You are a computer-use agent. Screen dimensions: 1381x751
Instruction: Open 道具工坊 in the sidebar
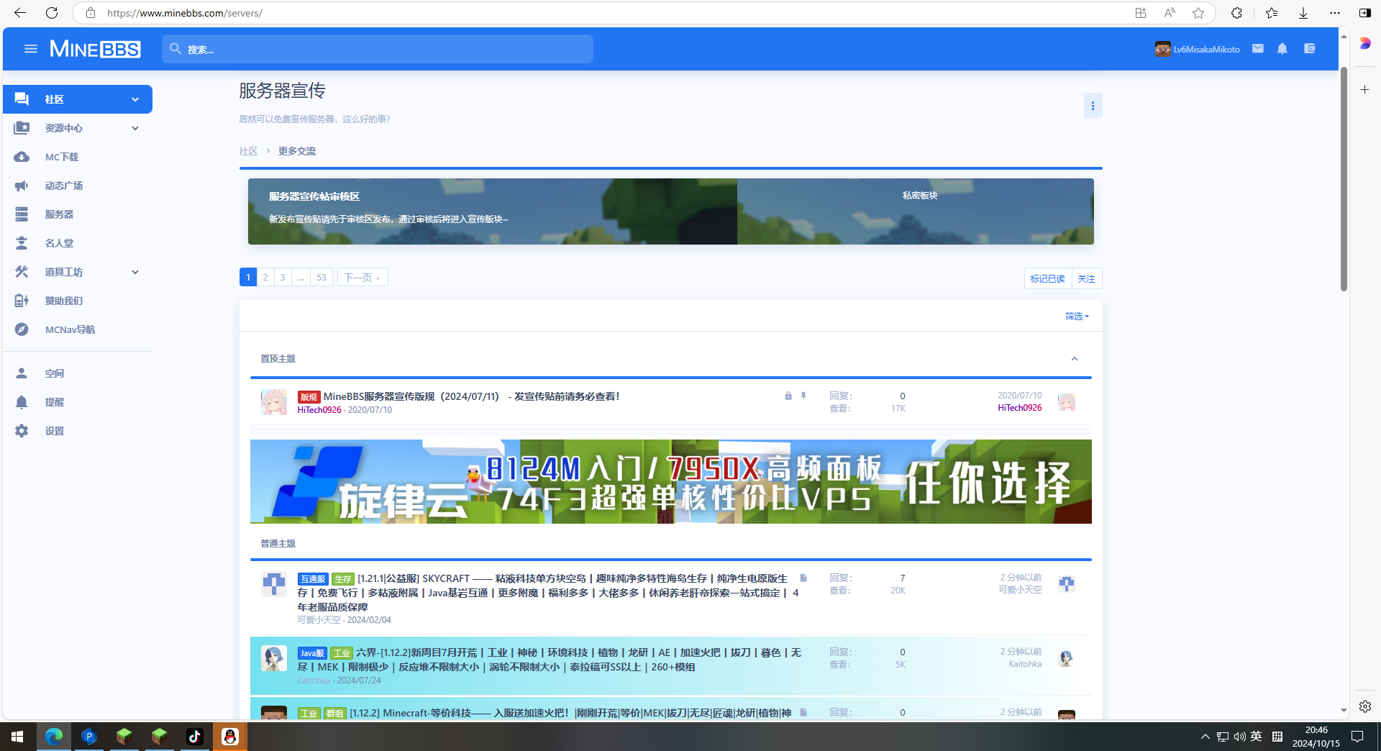click(63, 272)
